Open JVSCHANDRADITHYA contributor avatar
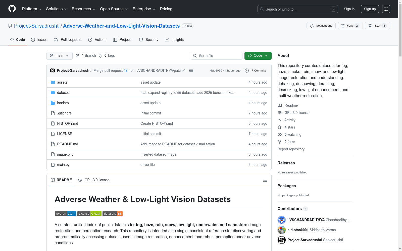The height and width of the screenshot is (251, 402). click(x=282, y=220)
